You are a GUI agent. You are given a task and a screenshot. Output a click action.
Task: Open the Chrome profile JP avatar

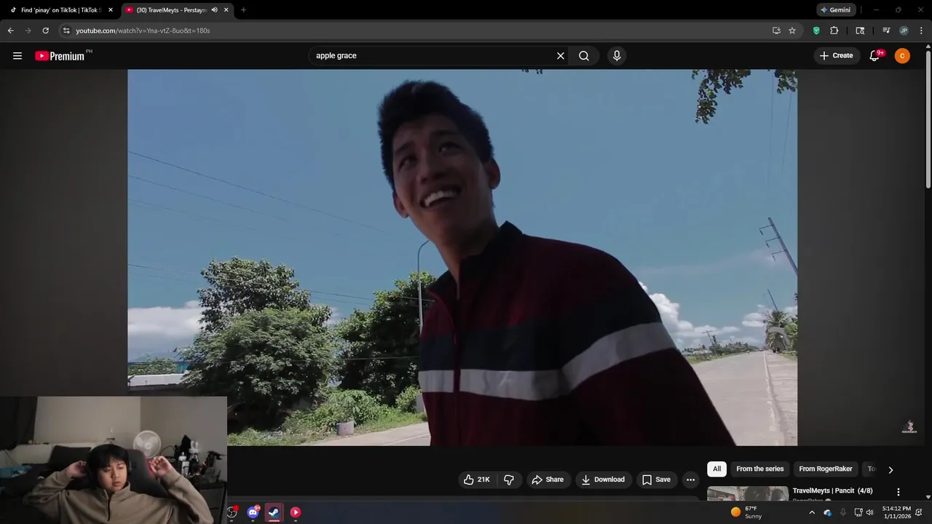click(904, 31)
